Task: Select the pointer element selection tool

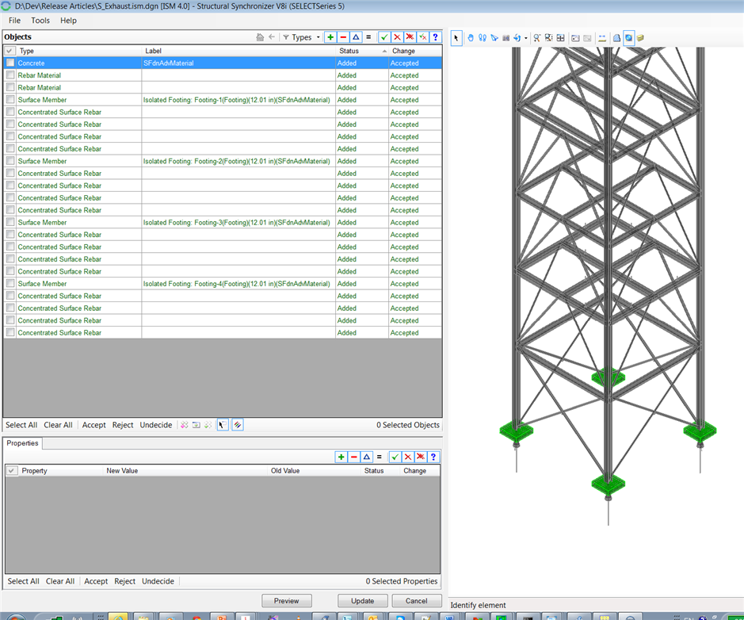Action: 457,38
